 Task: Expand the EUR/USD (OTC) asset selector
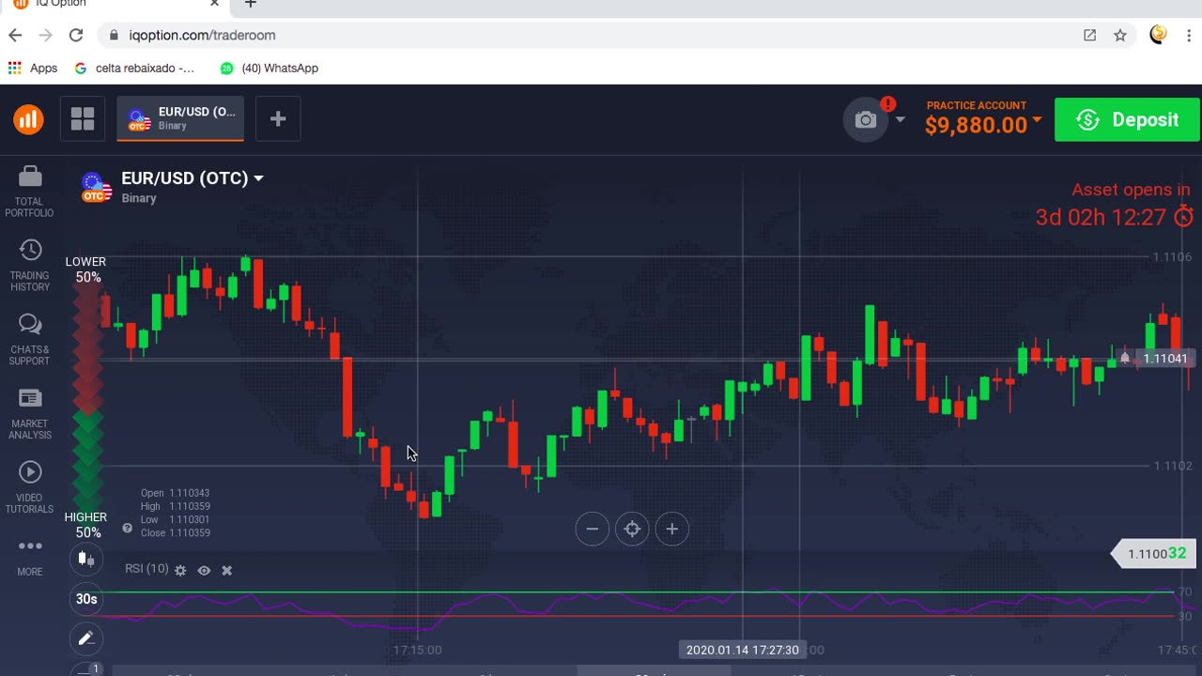pos(193,178)
